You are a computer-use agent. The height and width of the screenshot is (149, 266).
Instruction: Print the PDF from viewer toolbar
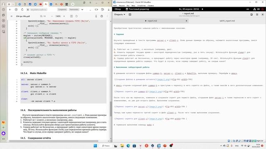(101, 16)
